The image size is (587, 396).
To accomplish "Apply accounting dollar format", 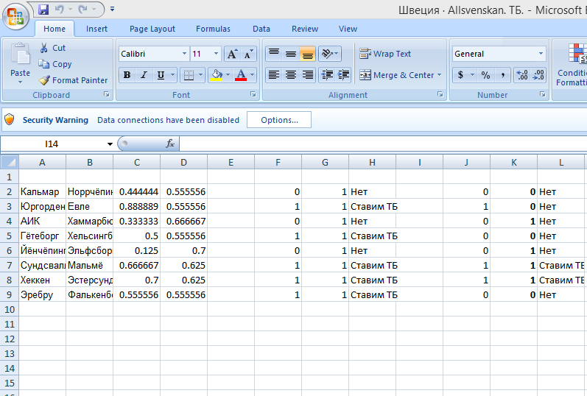I will click(x=460, y=75).
